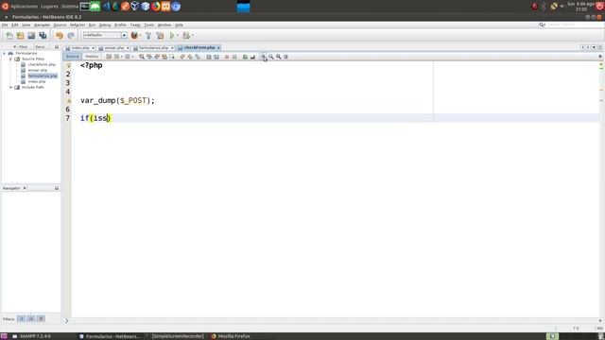
Task: Click the second Navigator filter toggle button
Action: click(31, 319)
